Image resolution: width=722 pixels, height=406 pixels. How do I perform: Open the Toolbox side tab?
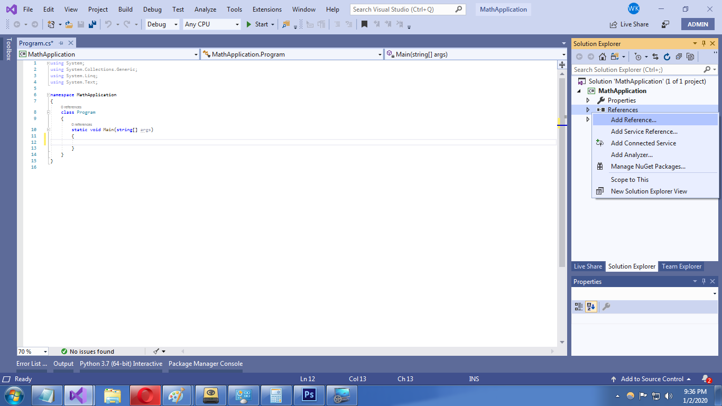8,49
